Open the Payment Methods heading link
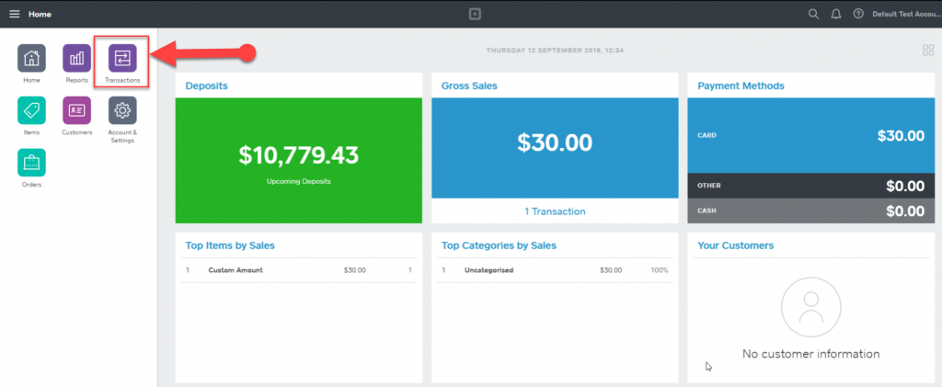The image size is (942, 387). tap(741, 85)
